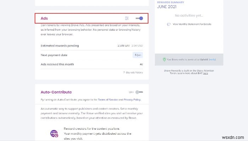Click the Next payment date label
The height and width of the screenshot is (141, 248).
(x=54, y=55)
